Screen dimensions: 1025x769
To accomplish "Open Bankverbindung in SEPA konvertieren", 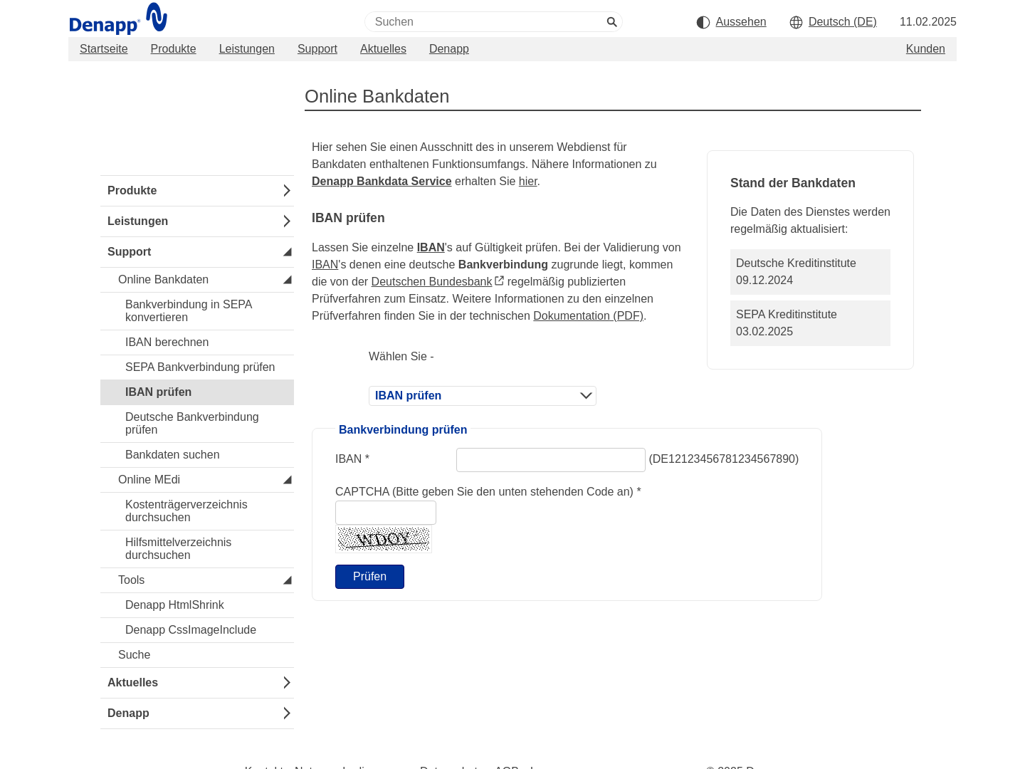I will (197, 311).
